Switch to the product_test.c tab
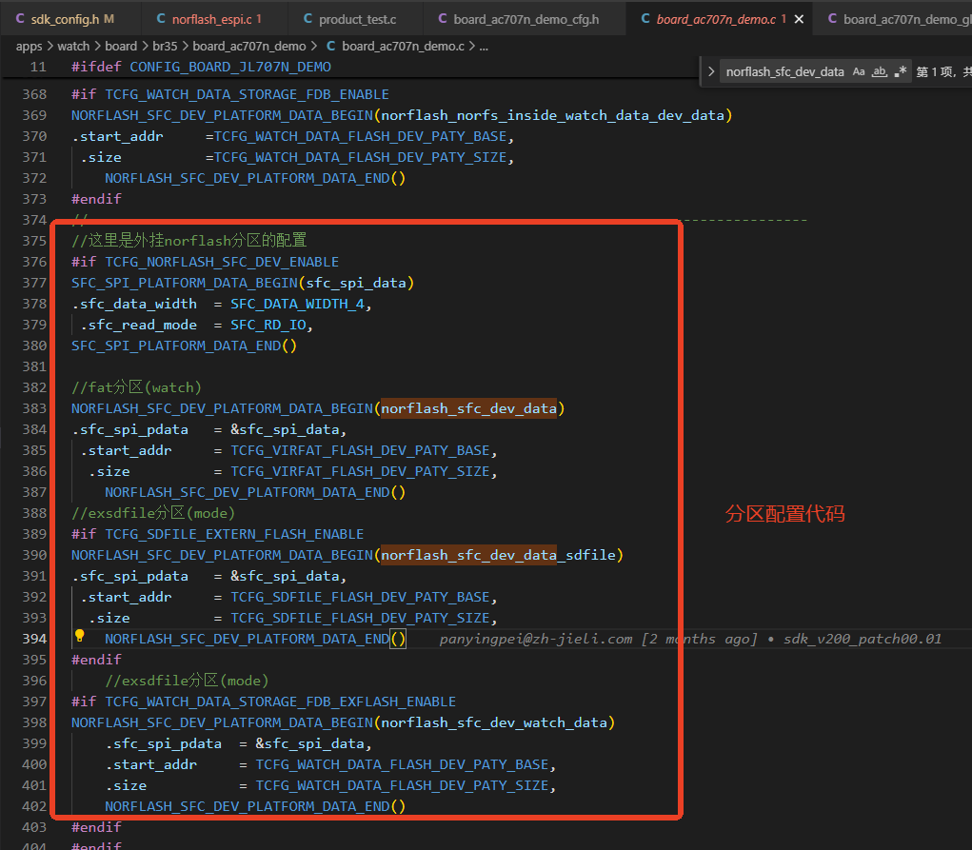This screenshot has width=972, height=850. (x=357, y=19)
